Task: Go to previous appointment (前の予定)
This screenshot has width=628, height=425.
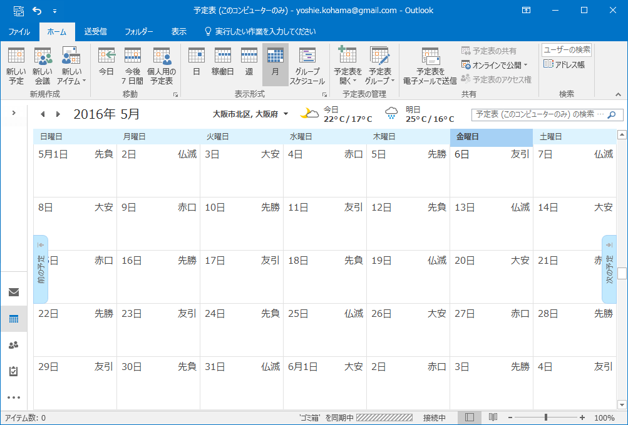Action: (41, 269)
